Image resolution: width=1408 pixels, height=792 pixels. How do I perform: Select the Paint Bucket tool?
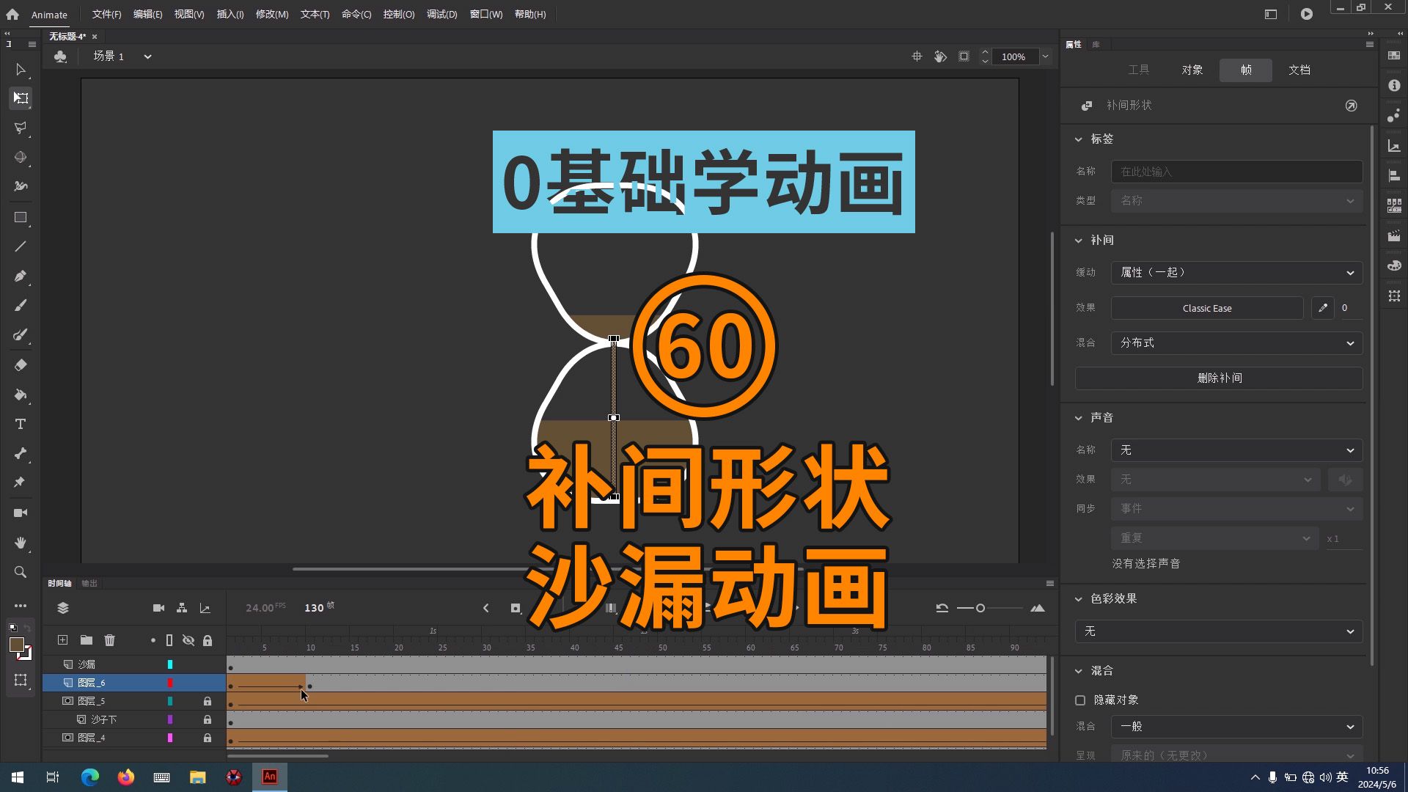pyautogui.click(x=20, y=395)
